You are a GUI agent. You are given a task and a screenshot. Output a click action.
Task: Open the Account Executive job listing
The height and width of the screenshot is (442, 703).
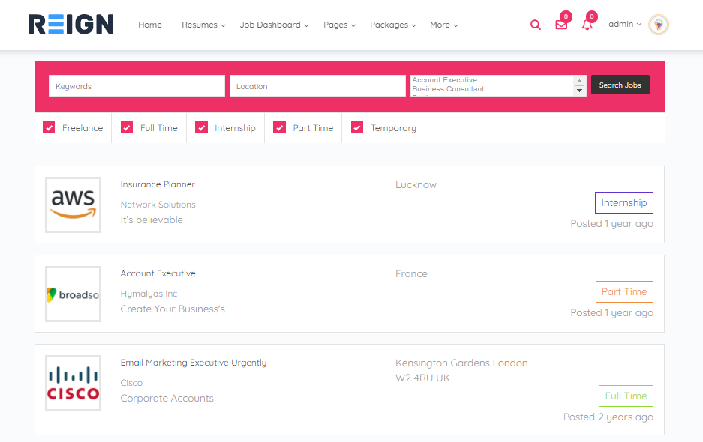[x=158, y=273]
